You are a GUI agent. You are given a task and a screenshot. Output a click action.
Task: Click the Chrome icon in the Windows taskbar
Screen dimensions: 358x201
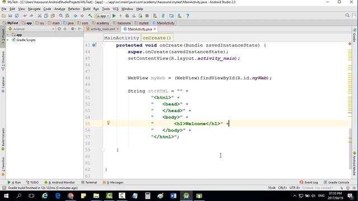pos(70,196)
